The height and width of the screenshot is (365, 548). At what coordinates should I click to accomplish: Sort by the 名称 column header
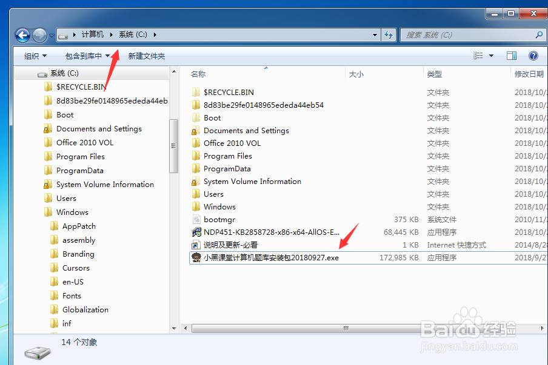click(198, 74)
